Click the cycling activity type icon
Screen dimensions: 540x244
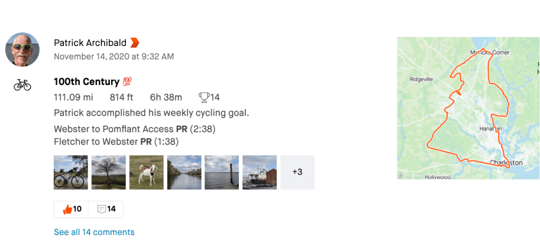coord(22,85)
